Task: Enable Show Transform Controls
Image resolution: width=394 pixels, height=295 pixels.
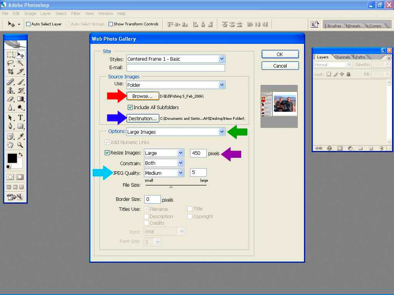Action: coord(110,24)
